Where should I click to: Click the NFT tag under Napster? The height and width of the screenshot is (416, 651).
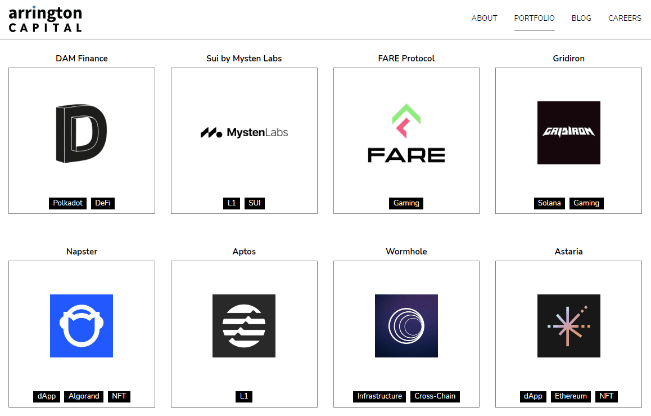pos(119,396)
